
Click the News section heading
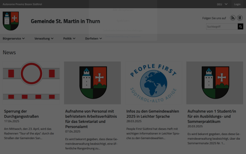[9, 52]
